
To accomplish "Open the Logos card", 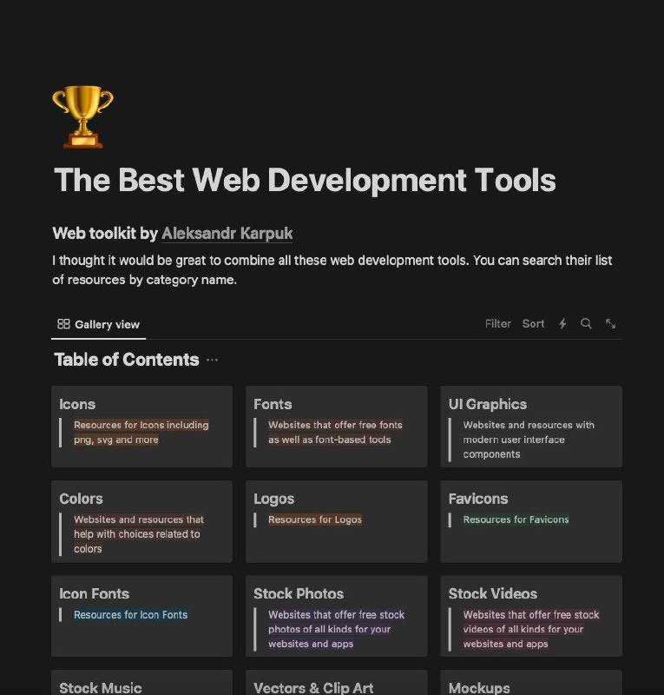I will [x=337, y=522].
